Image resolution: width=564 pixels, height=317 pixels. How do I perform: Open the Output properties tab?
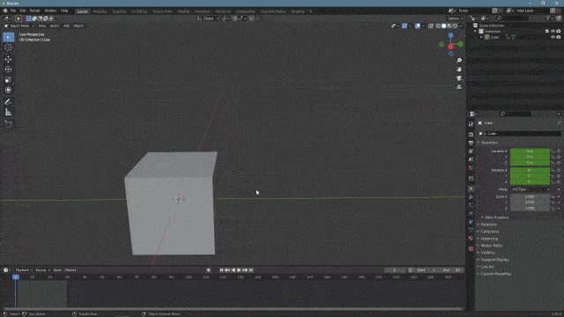[471, 143]
